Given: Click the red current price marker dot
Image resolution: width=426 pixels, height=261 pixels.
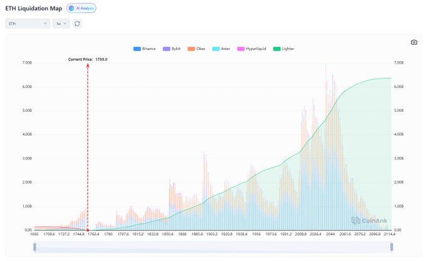Looking at the screenshot, I should coord(88,230).
